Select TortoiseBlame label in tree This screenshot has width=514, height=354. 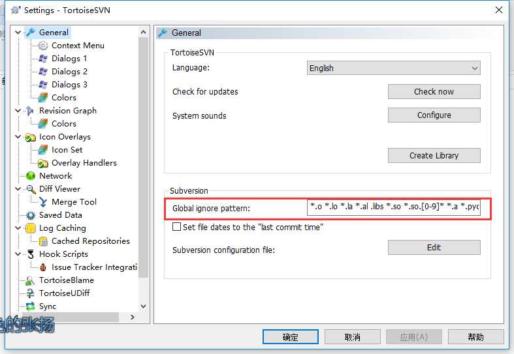pos(67,280)
